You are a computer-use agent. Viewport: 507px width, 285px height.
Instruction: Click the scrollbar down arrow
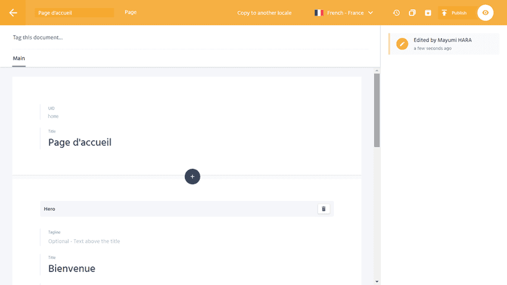(377, 281)
